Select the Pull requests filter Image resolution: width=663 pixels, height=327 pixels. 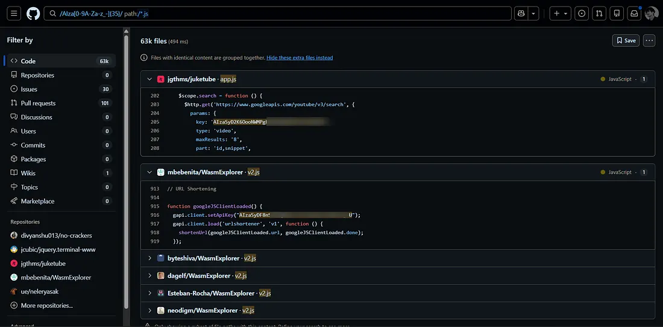(x=61, y=103)
